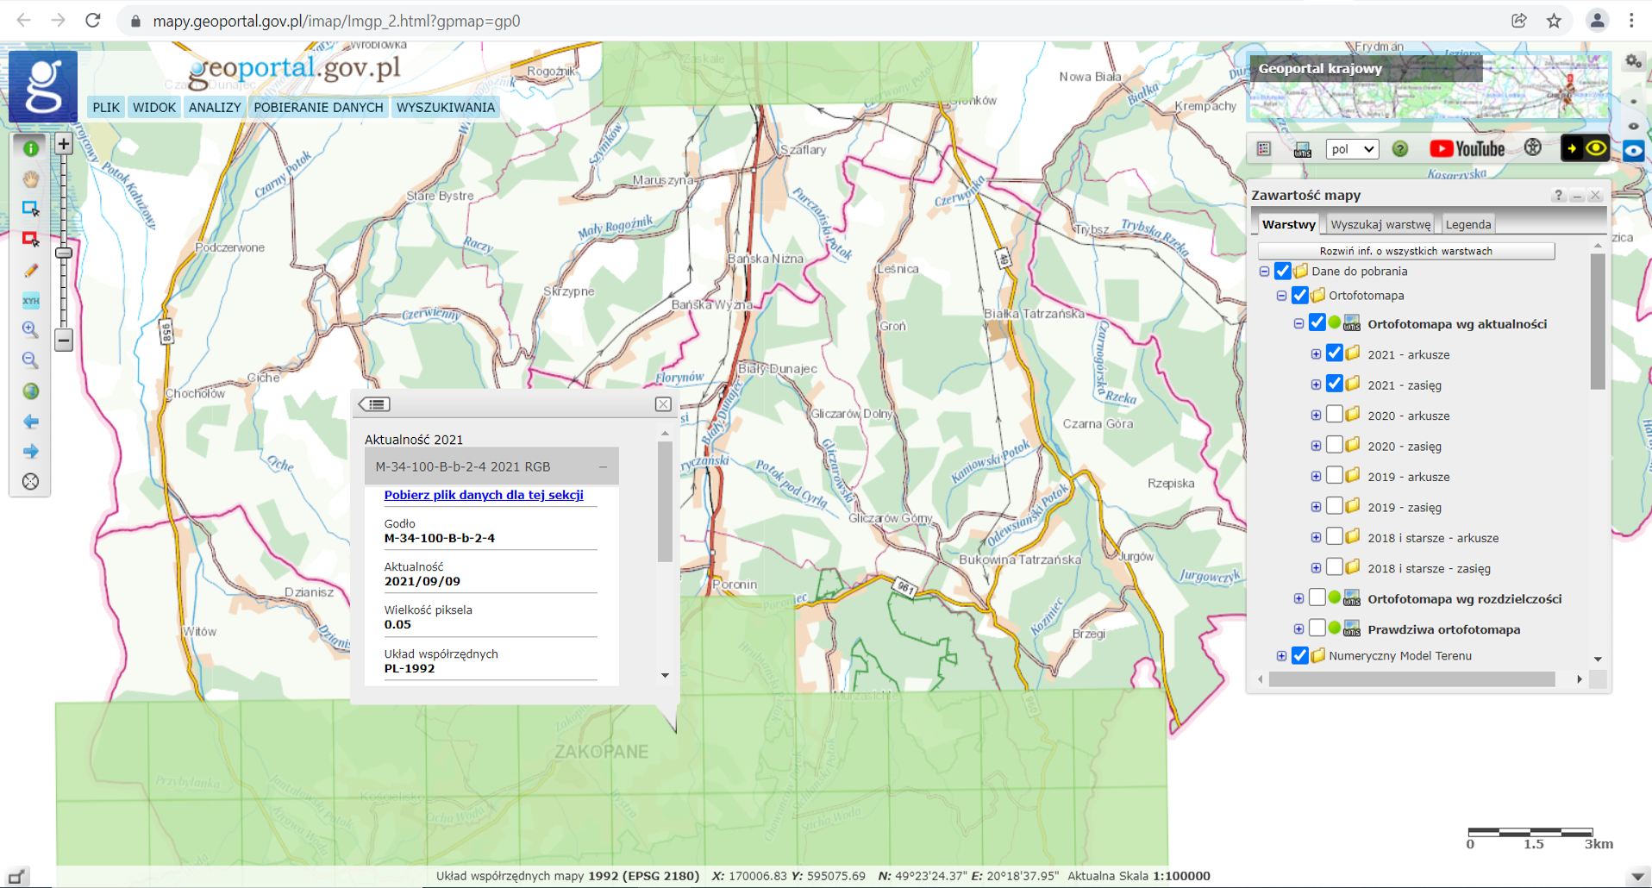Open YouTube tutorials link icon
This screenshot has height=888, width=1652.
coord(1467,149)
